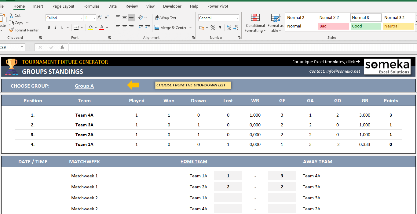Pick the red Font Color swatch
Screen dimensions: 417x214
(x=102, y=27)
